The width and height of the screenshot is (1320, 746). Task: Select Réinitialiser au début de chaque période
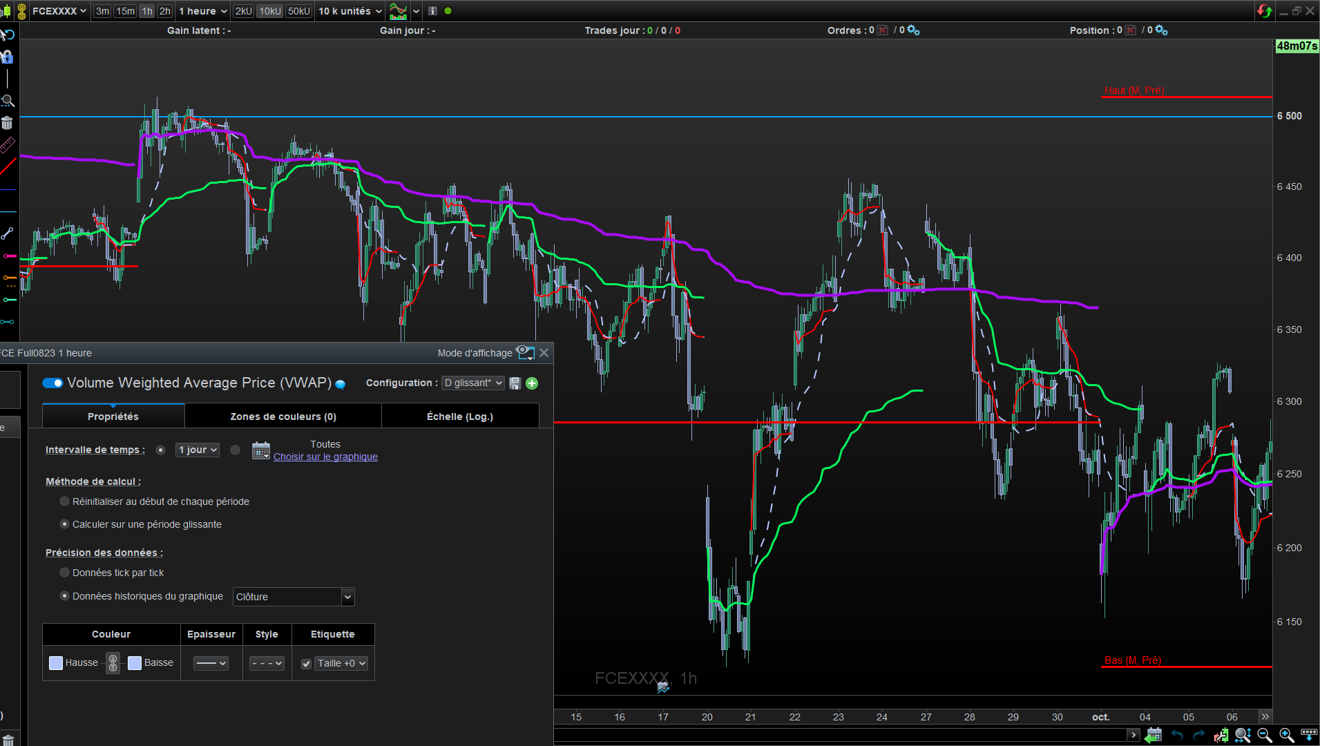click(x=65, y=501)
